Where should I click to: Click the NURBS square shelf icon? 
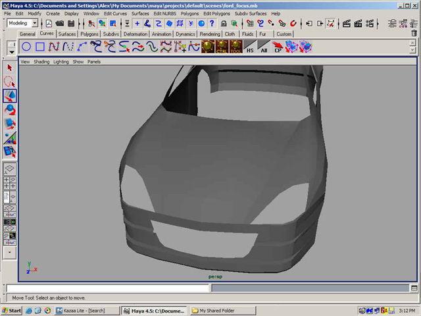point(40,47)
